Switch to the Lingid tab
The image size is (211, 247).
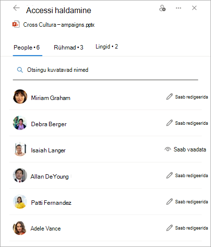(107, 47)
